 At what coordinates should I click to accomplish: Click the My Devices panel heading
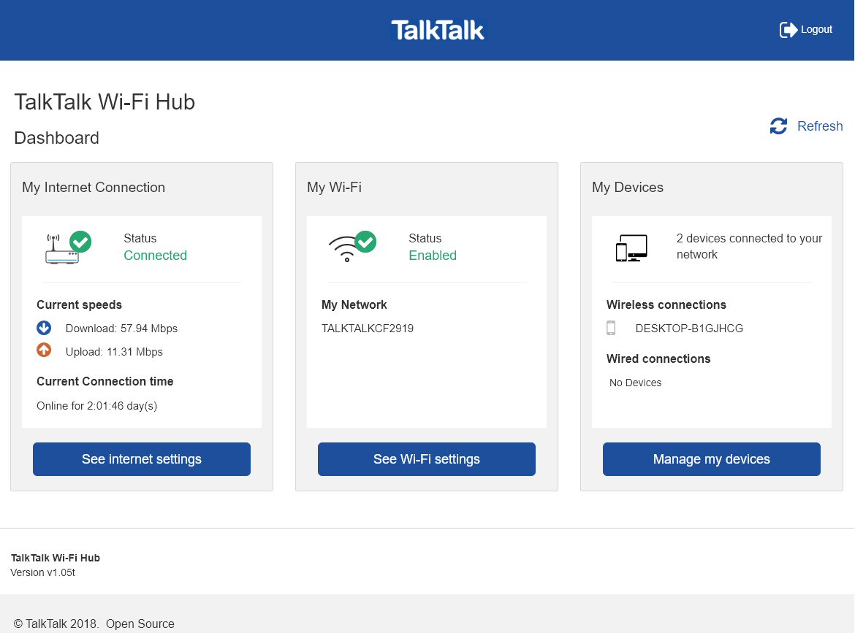[628, 188]
